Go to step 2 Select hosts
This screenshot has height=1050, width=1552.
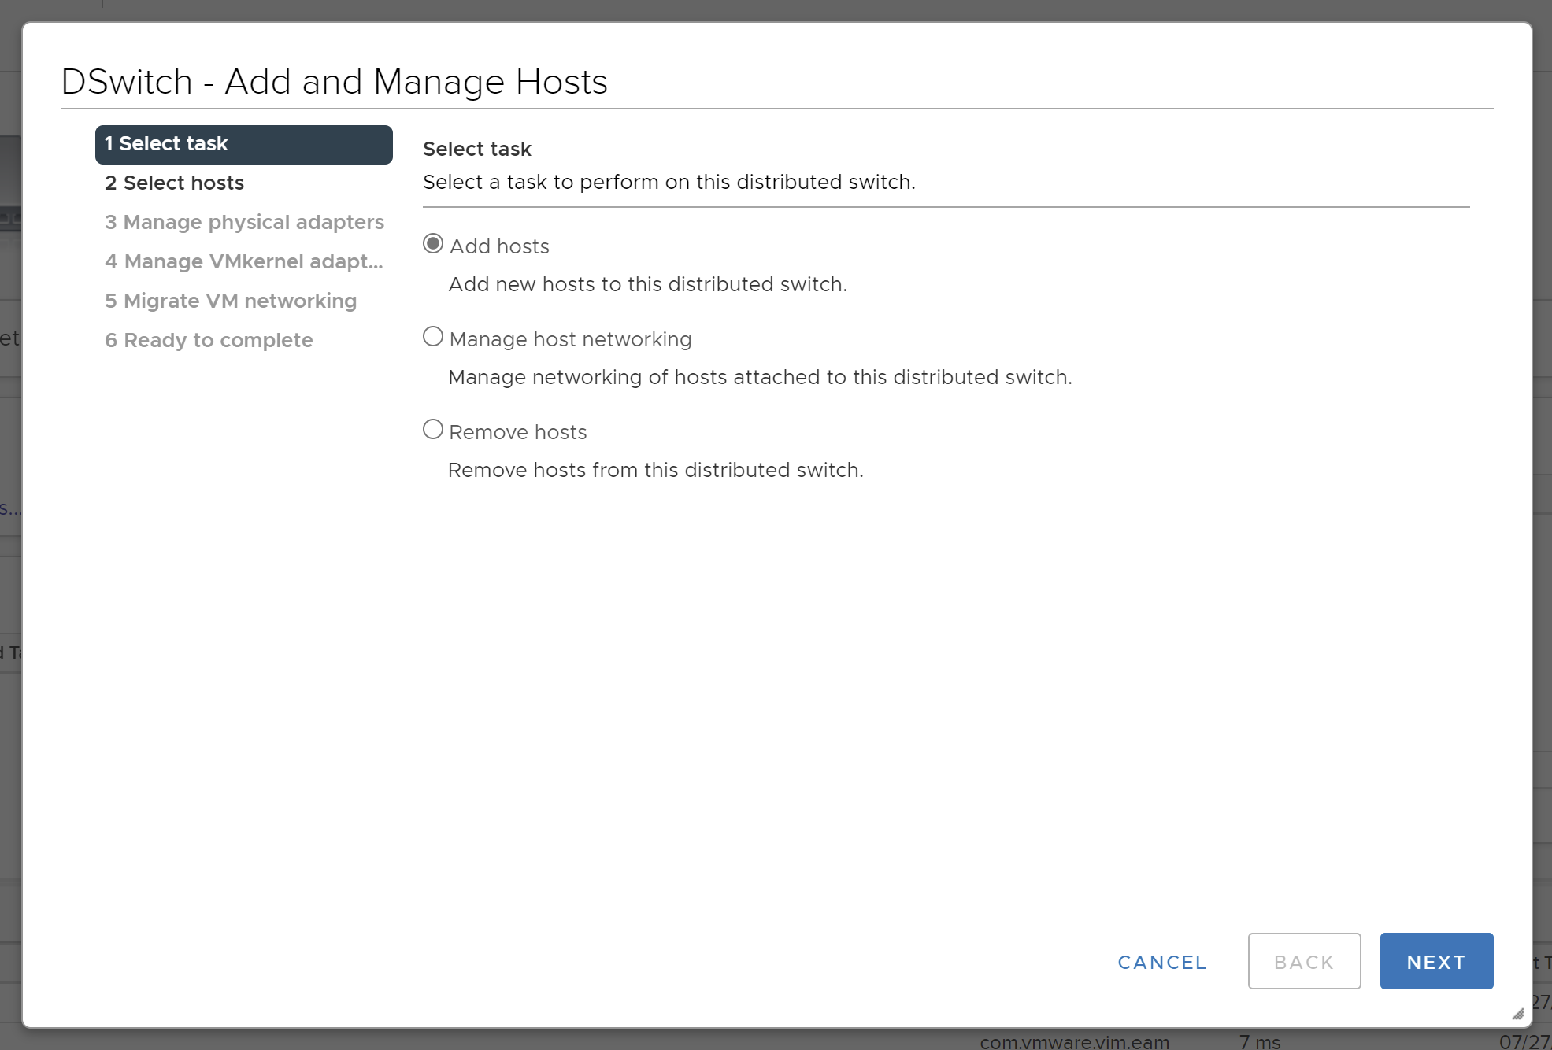tap(175, 183)
